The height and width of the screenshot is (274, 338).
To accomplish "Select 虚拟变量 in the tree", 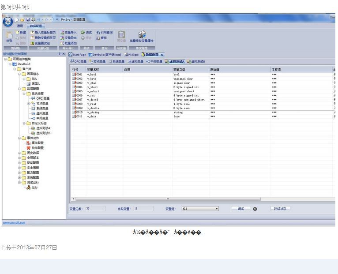I will pyautogui.click(x=42, y=113).
